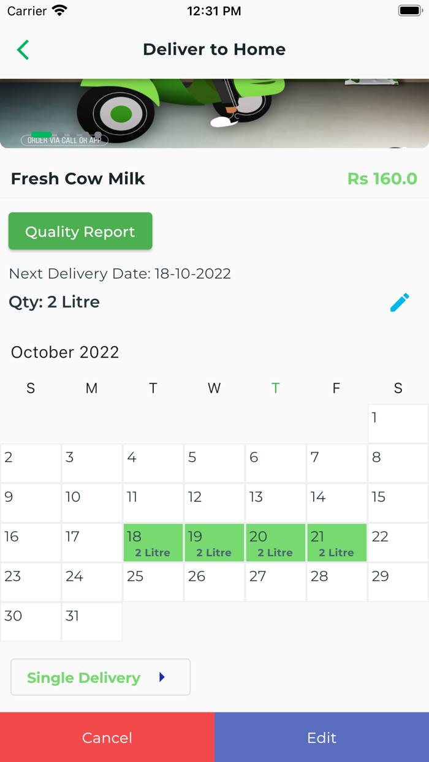The height and width of the screenshot is (762, 429).
Task: Select October 20 delivery cell
Action: (x=276, y=543)
